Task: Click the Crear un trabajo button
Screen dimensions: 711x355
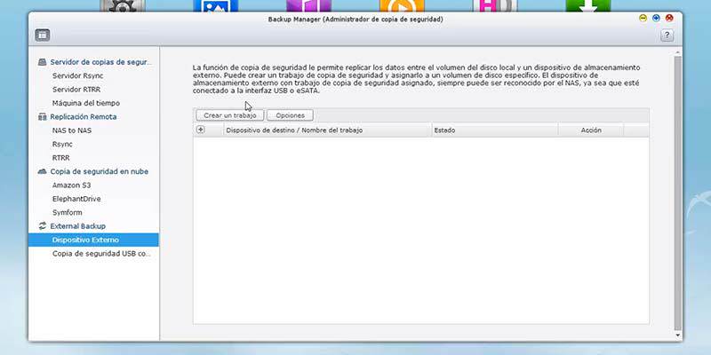Action: (230, 115)
